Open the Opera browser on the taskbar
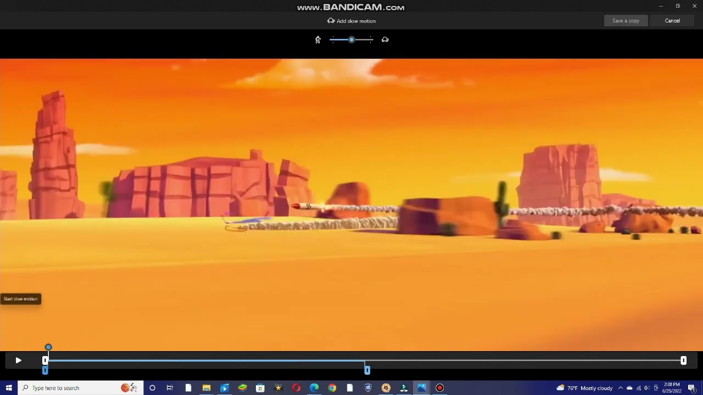Viewport: 703px width, 395px height. [296, 388]
